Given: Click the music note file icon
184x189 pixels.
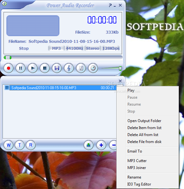Looking at the screenshot, I should (x=81, y=68).
